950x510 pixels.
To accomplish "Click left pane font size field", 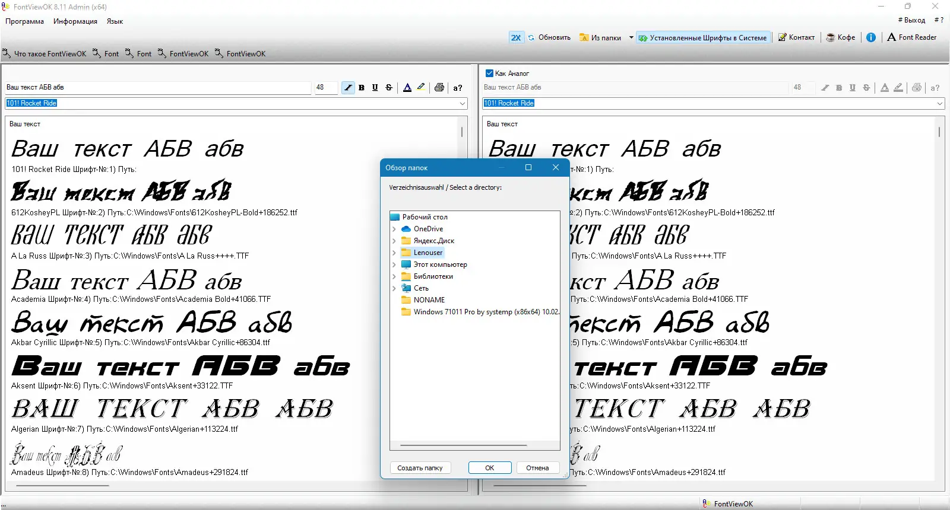I will point(326,87).
